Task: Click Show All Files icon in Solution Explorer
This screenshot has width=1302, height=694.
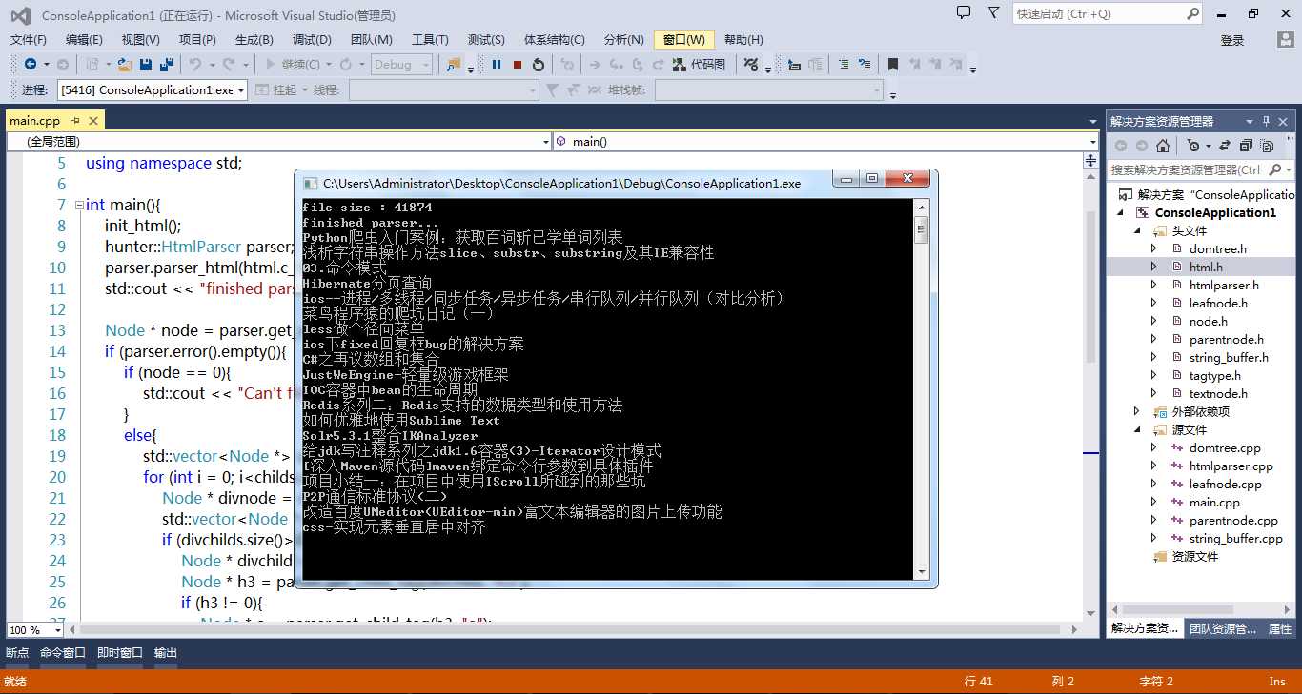Action: tap(1267, 146)
